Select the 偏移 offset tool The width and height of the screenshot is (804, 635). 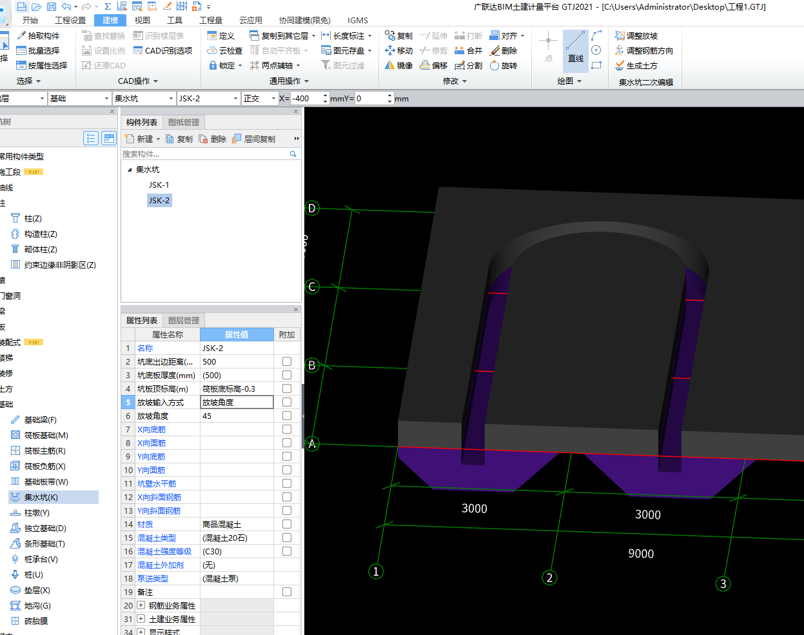pos(433,65)
